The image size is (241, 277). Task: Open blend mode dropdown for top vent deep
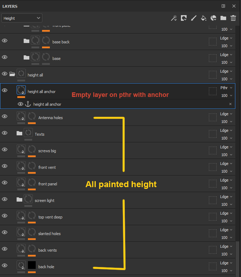click(226, 213)
